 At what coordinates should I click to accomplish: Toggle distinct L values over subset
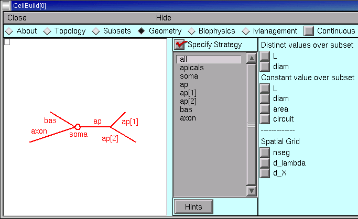tap(265, 56)
